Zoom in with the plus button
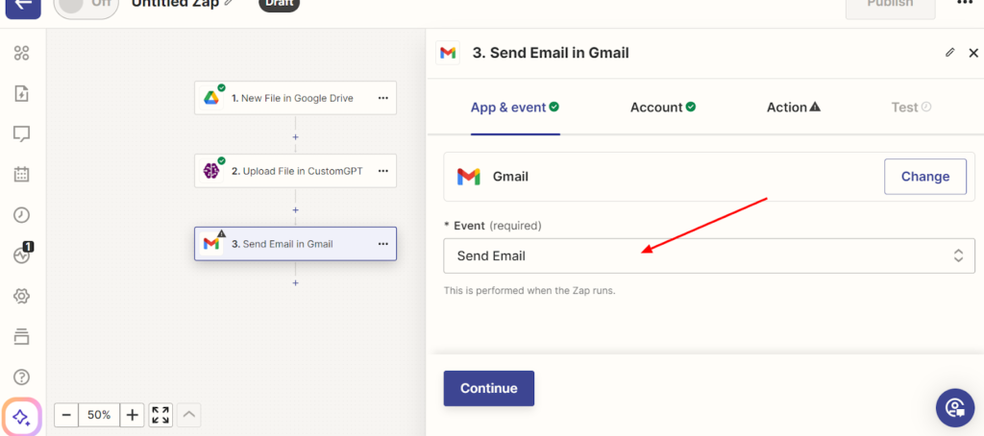 click(x=133, y=415)
